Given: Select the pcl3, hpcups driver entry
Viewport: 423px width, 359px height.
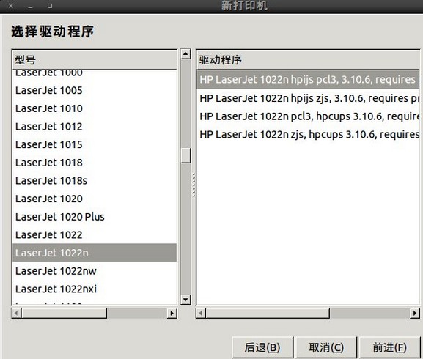Looking at the screenshot, I should (308, 116).
